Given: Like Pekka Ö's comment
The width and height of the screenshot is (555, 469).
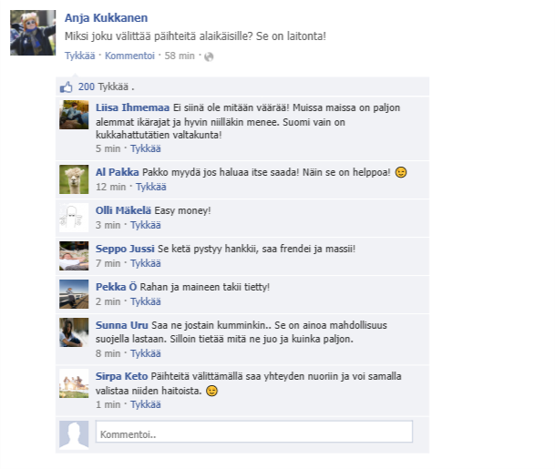Looking at the screenshot, I should pos(146,301).
